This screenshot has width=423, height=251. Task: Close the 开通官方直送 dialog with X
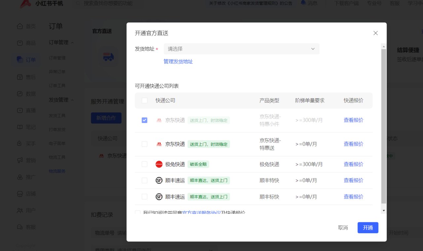click(375, 33)
